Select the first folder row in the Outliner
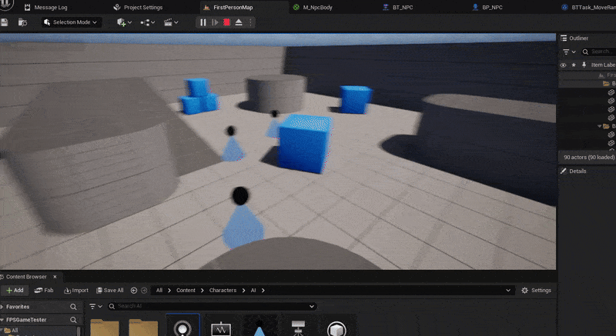 click(588, 84)
